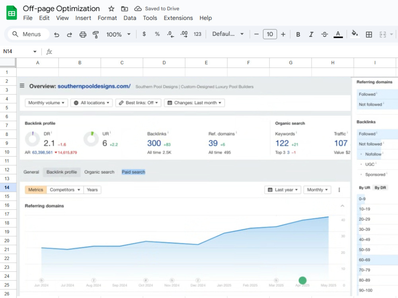
Task: Select the Metrics button
Action: 36,190
